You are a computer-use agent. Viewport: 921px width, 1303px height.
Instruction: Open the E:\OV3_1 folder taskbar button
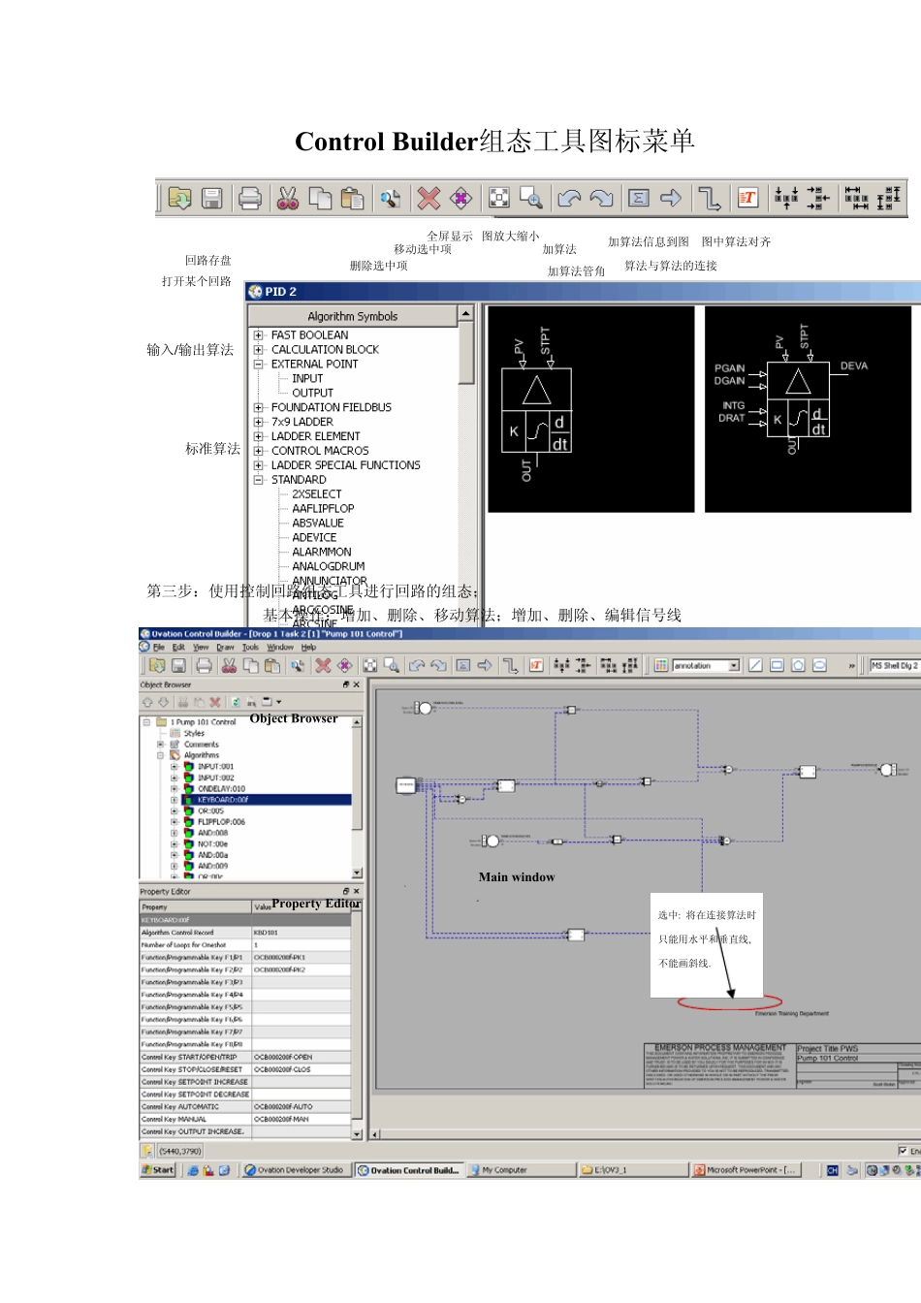pyautogui.click(x=633, y=1170)
